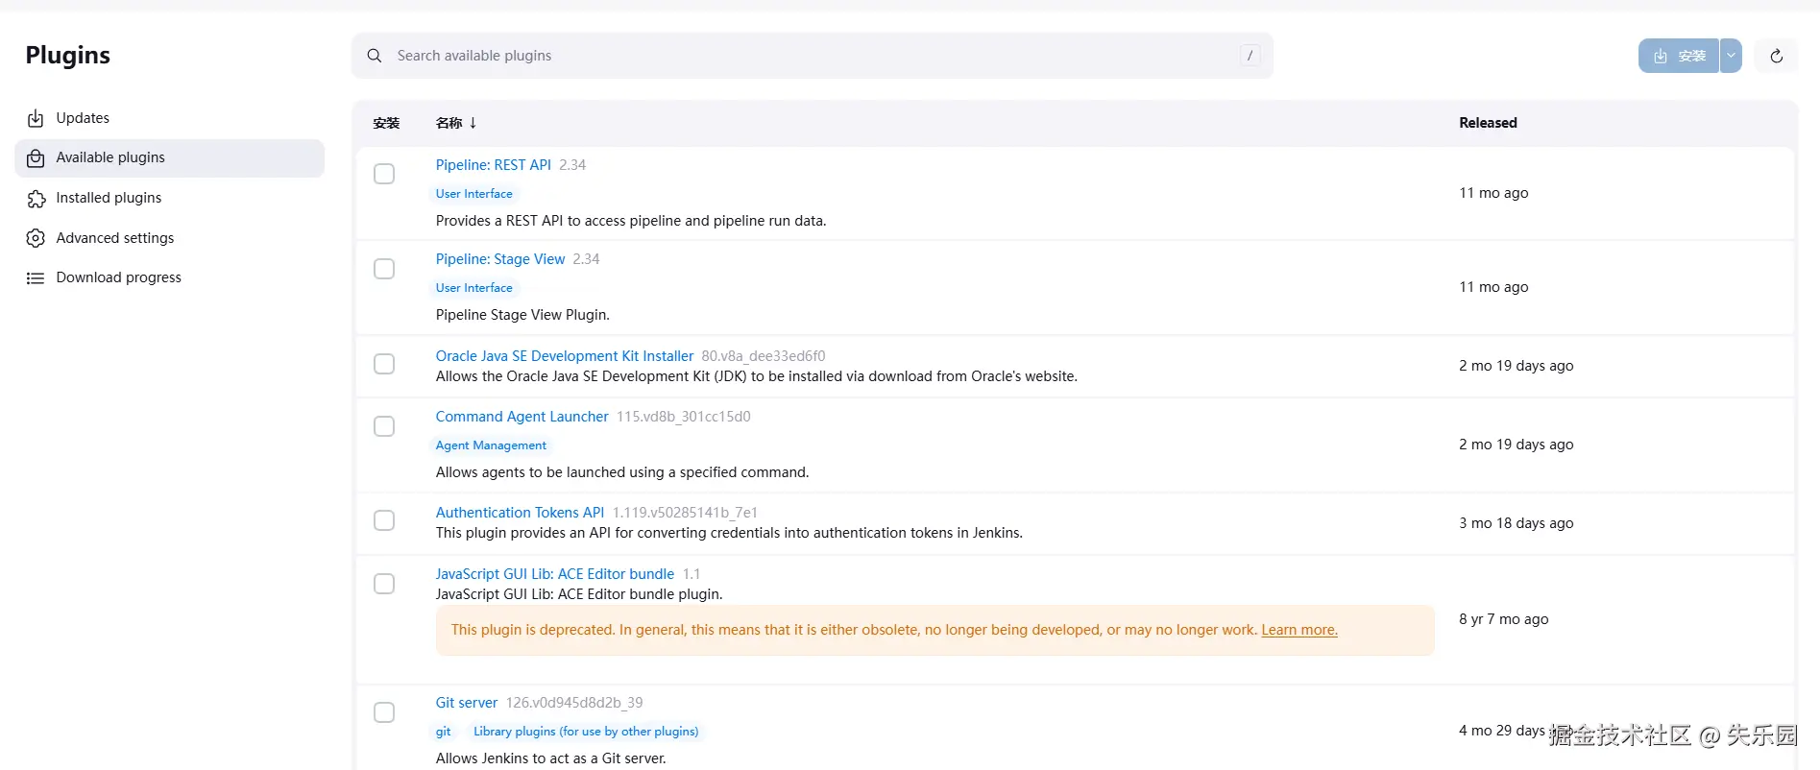
Task: Click the Advanced settings gear icon
Action: tap(36, 238)
